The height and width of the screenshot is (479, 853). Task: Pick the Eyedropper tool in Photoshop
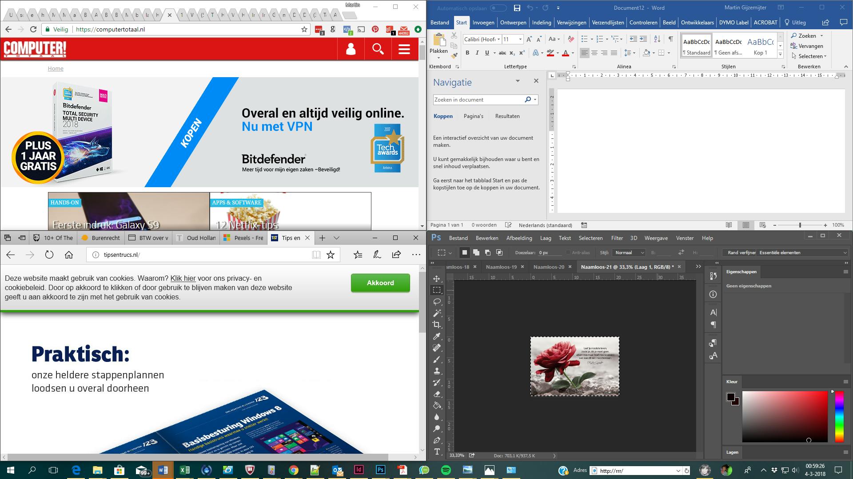[x=437, y=336]
